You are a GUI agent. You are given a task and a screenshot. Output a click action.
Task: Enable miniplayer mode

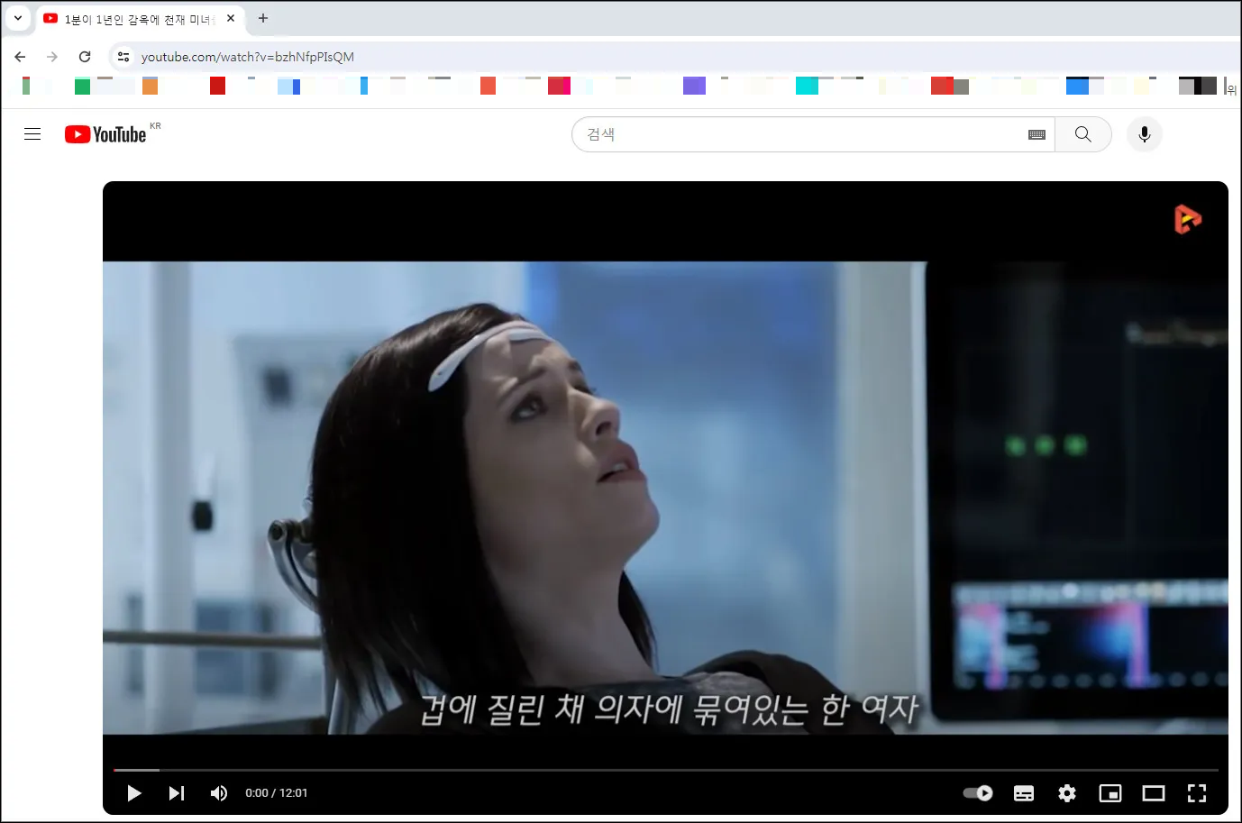[x=1110, y=793]
